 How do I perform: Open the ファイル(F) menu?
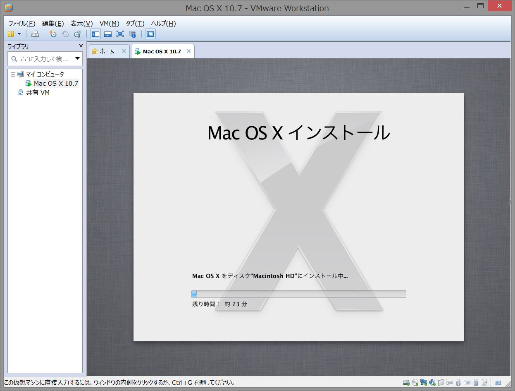pyautogui.click(x=22, y=23)
